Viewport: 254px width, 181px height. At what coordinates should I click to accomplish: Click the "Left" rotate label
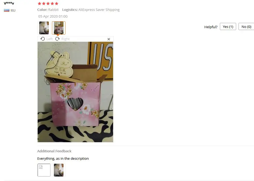point(49,39)
